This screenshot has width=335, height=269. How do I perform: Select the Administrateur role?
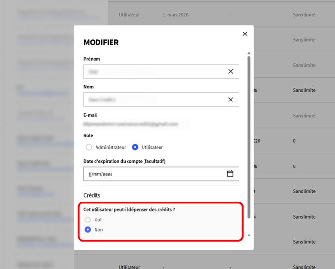89,147
